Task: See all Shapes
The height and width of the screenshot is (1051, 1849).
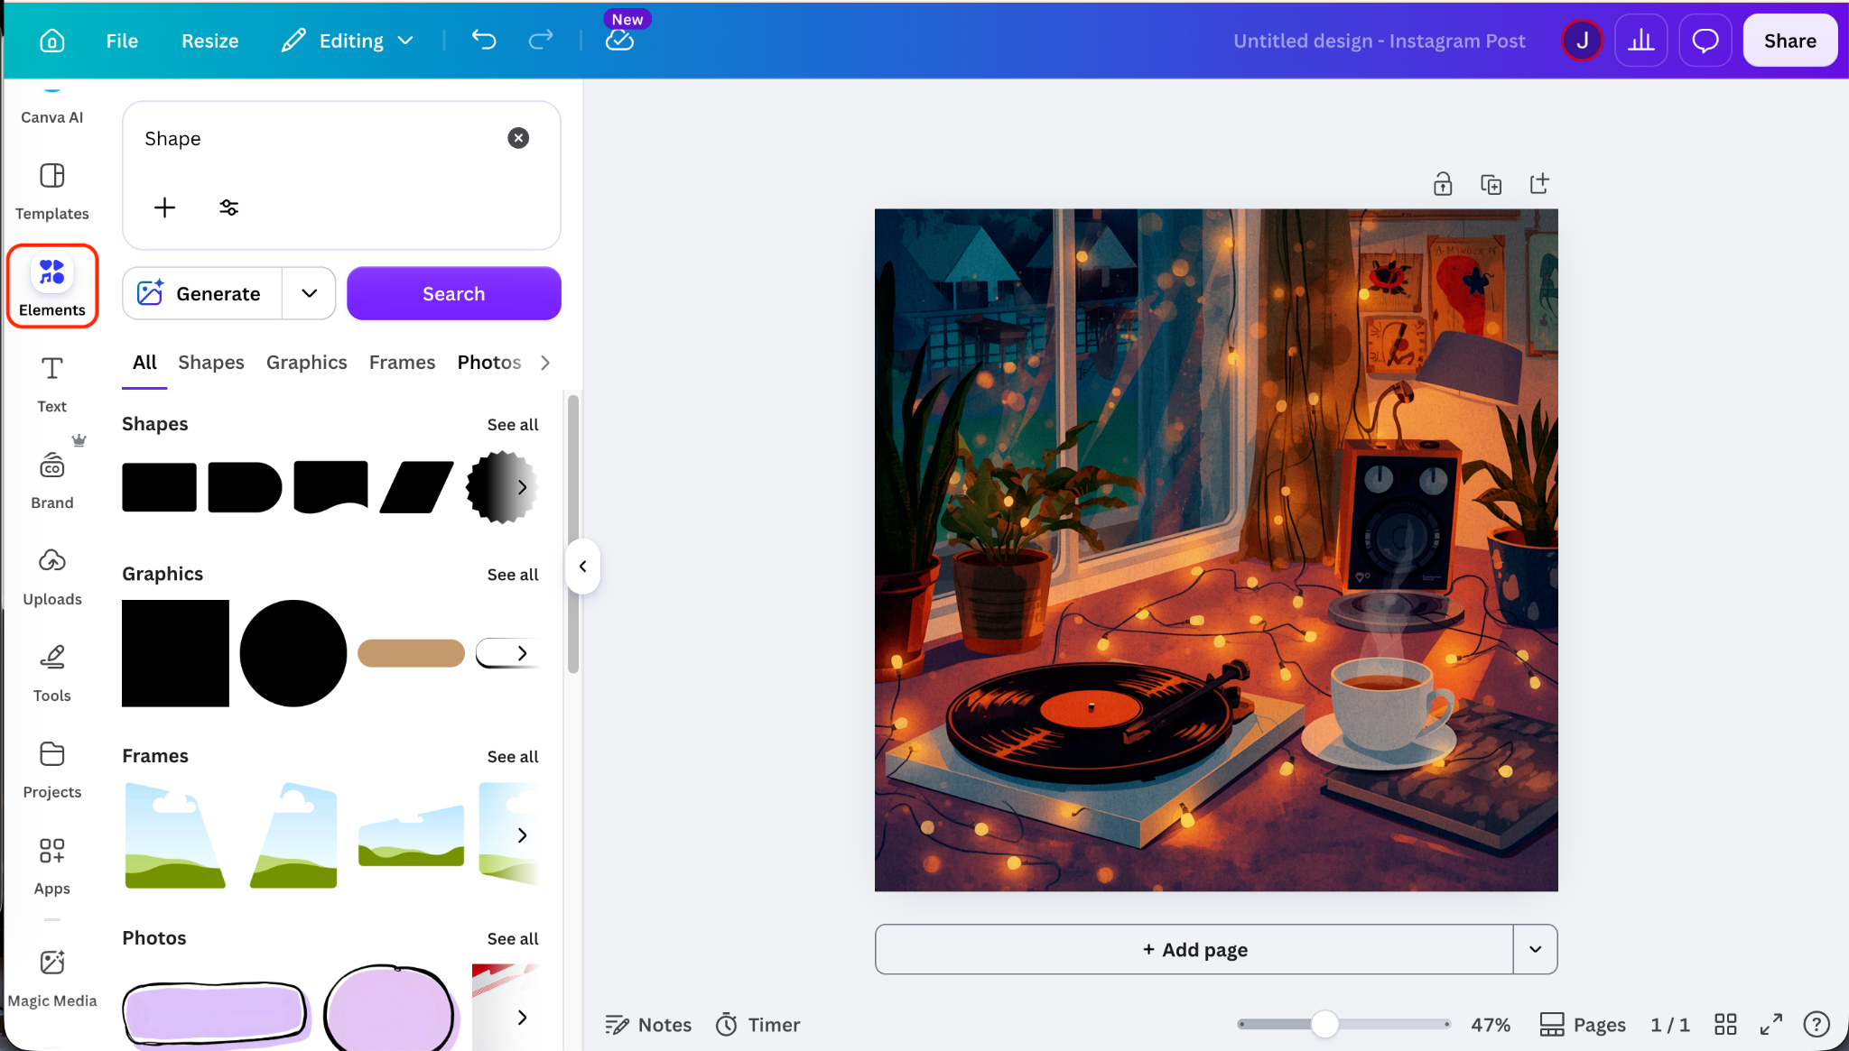Action: 513,425
